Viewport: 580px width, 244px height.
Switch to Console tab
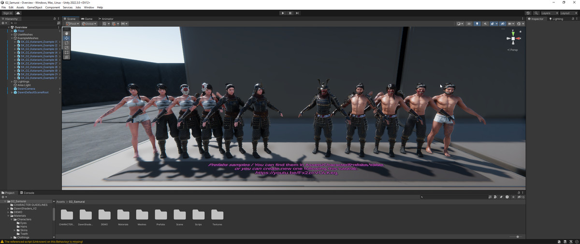pyautogui.click(x=27, y=193)
